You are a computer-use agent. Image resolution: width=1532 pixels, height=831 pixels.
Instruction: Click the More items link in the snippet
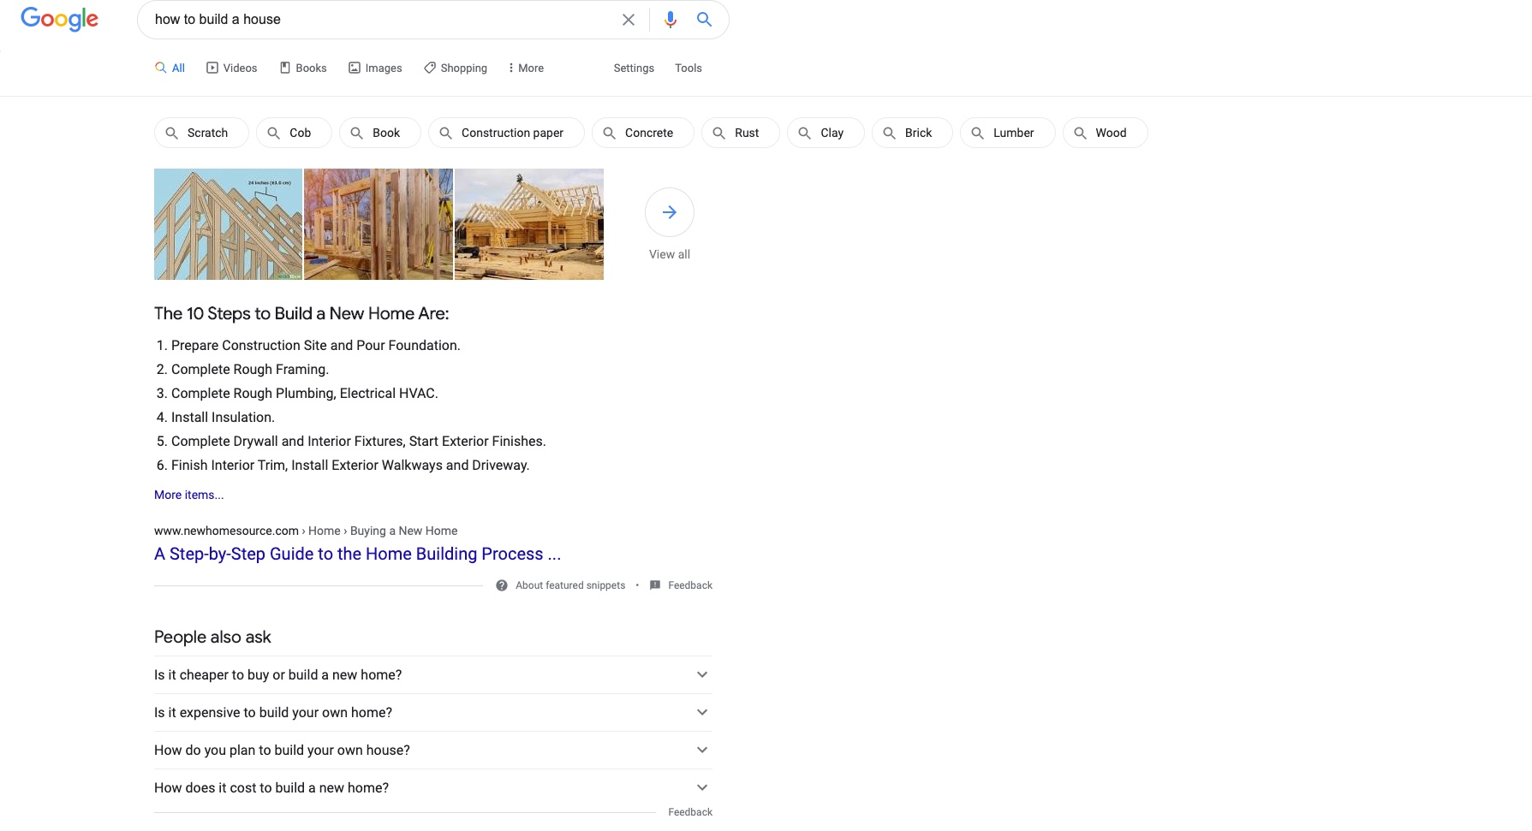[x=188, y=495]
